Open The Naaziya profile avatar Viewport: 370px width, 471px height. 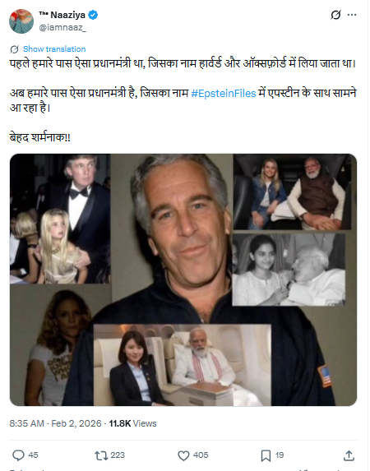click(x=21, y=21)
